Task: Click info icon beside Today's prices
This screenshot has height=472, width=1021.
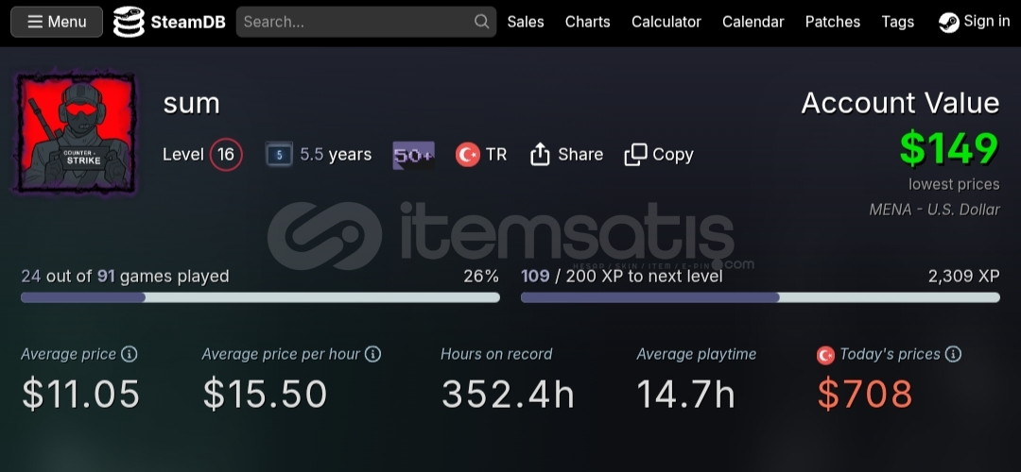Action: (953, 354)
